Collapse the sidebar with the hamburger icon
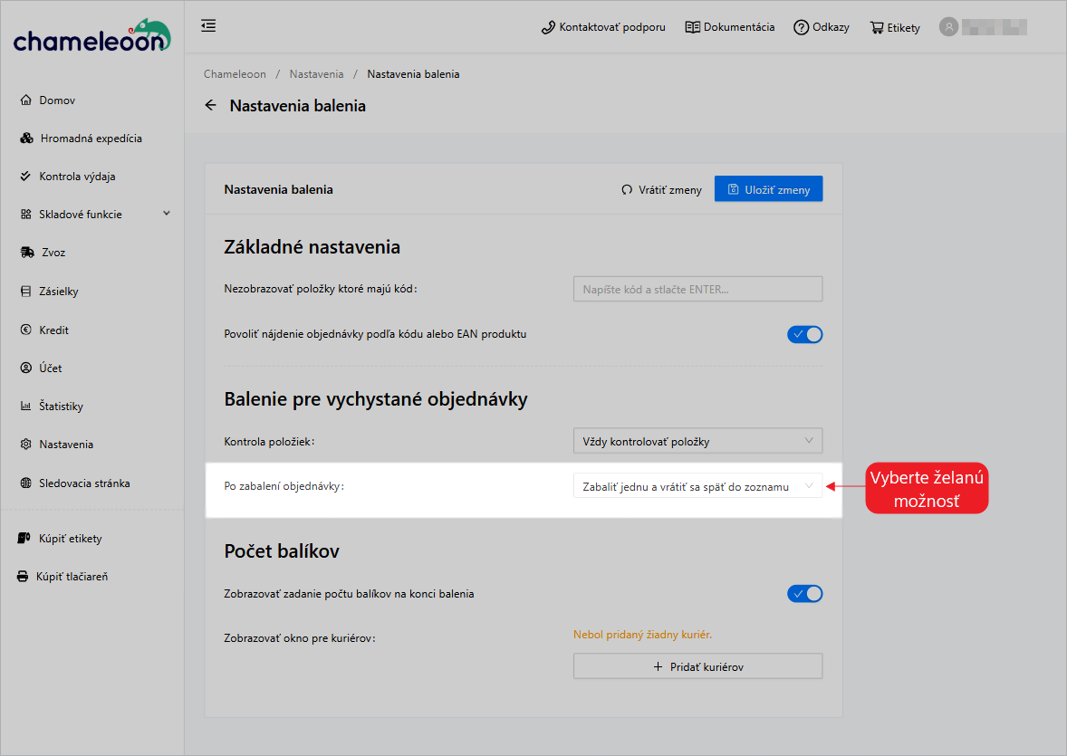1067x756 pixels. point(208,26)
